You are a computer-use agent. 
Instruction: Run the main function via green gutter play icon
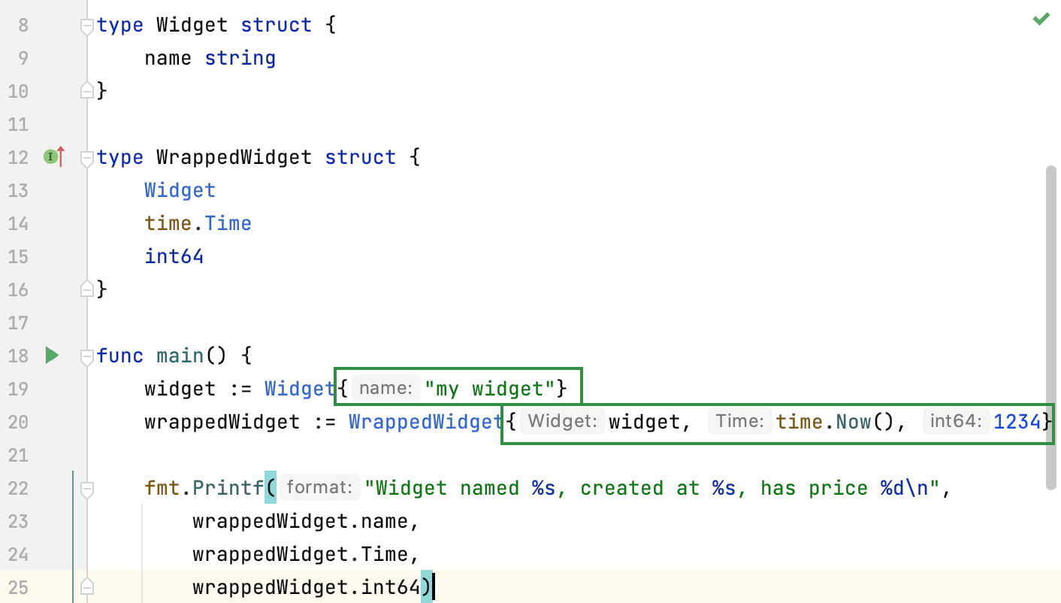(x=51, y=356)
